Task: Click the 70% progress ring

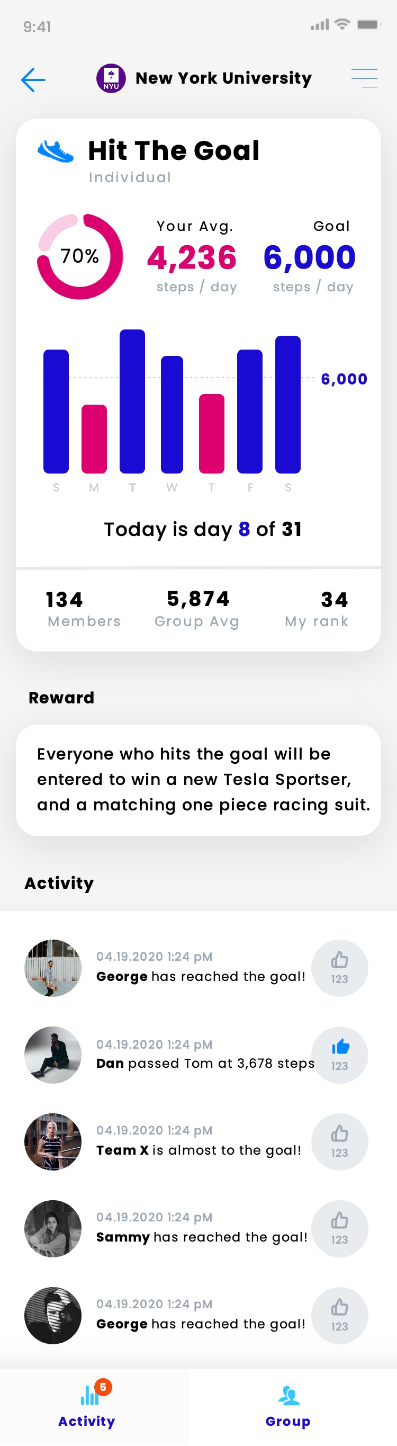Action: tap(79, 256)
